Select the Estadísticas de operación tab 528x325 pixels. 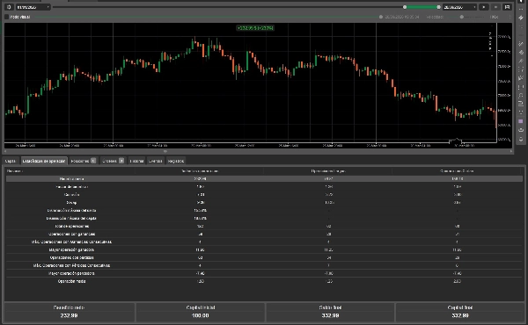point(44,161)
